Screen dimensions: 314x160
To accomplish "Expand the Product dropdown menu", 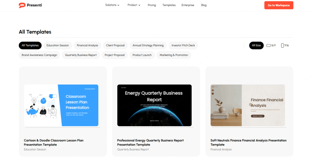I will (x=134, y=5).
